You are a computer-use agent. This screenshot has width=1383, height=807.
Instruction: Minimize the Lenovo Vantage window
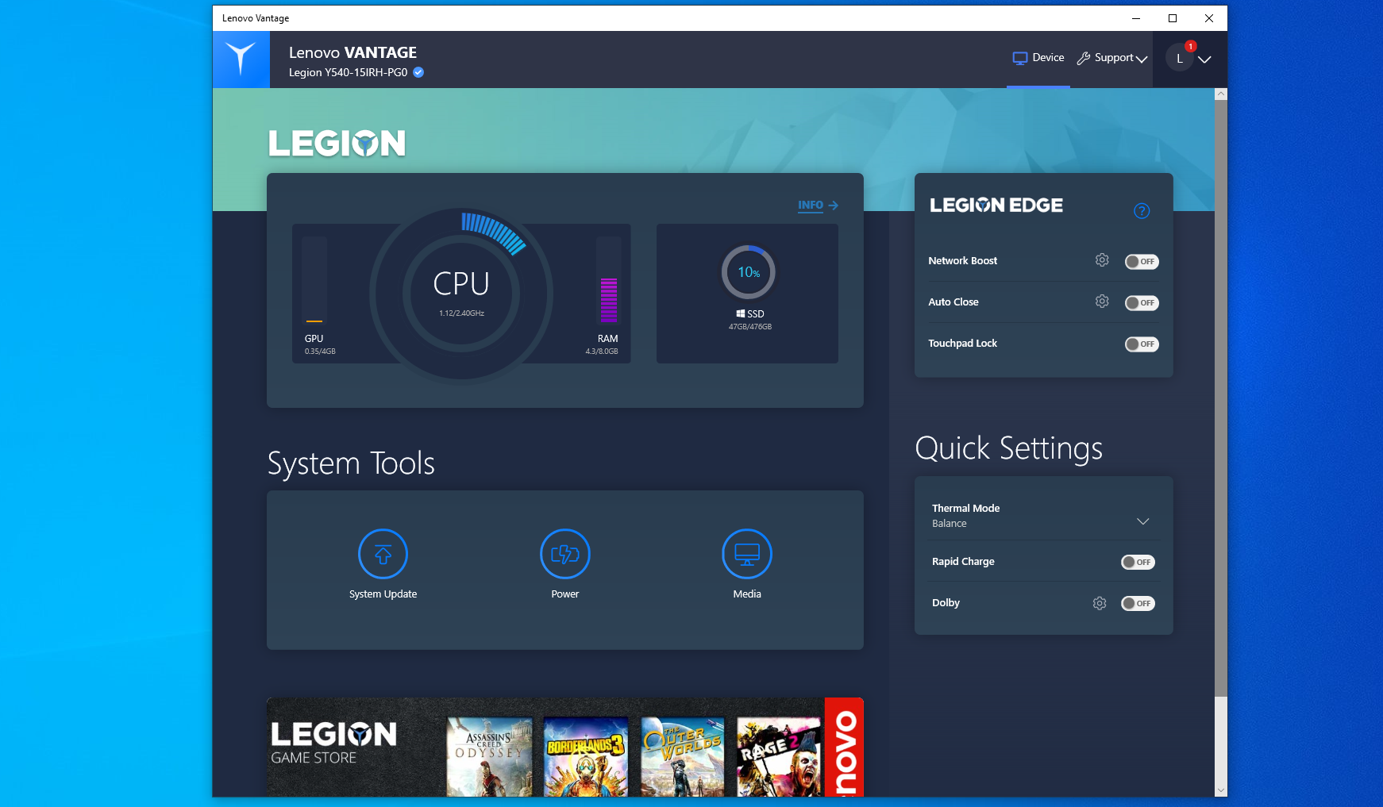point(1136,18)
